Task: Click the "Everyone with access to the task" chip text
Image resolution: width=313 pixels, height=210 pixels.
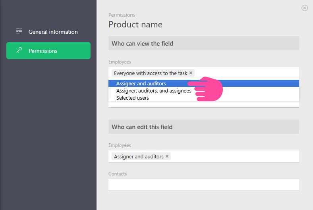Action: (x=150, y=73)
